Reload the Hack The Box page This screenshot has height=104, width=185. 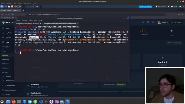point(9,14)
